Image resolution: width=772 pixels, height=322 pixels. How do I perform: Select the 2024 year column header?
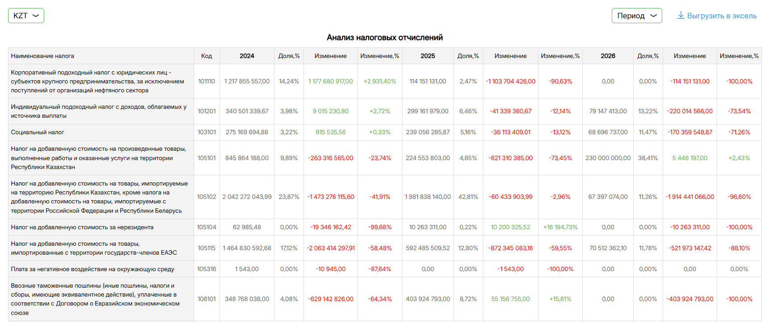[247, 56]
